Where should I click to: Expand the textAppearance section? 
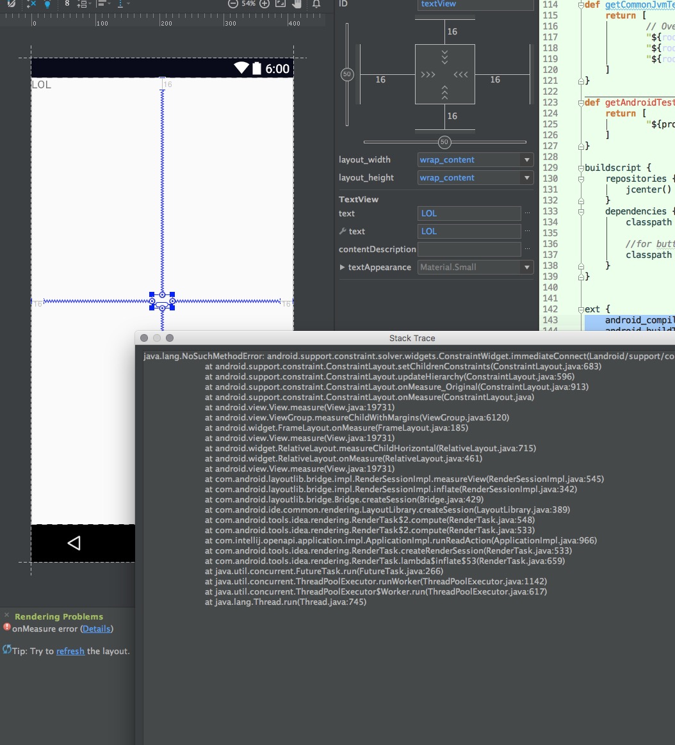coord(343,268)
